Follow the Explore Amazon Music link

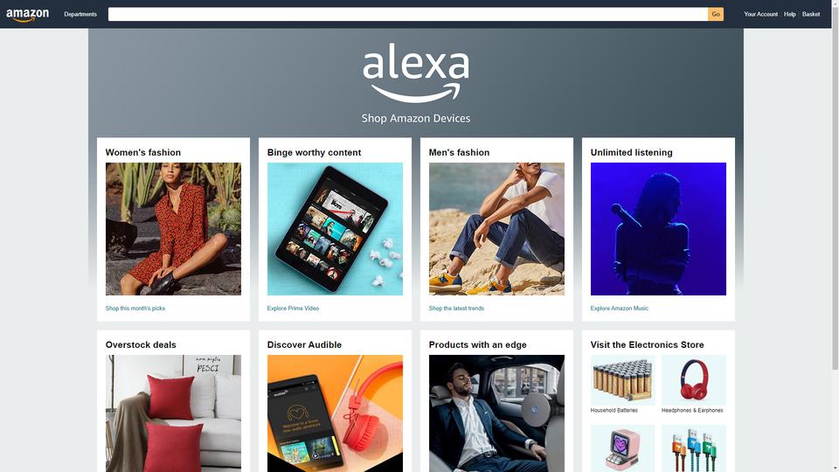[619, 309]
